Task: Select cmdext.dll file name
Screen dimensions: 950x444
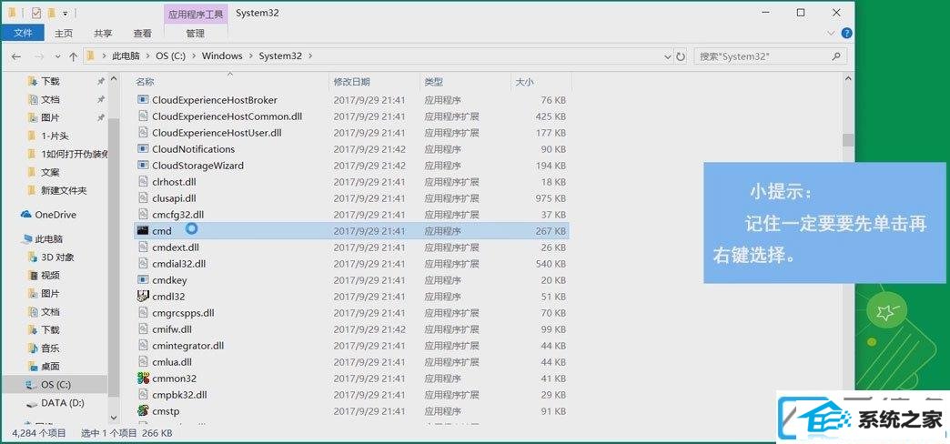Action: (x=176, y=247)
